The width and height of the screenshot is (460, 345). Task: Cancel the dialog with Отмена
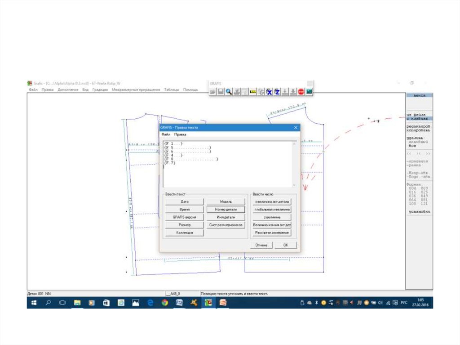click(261, 245)
